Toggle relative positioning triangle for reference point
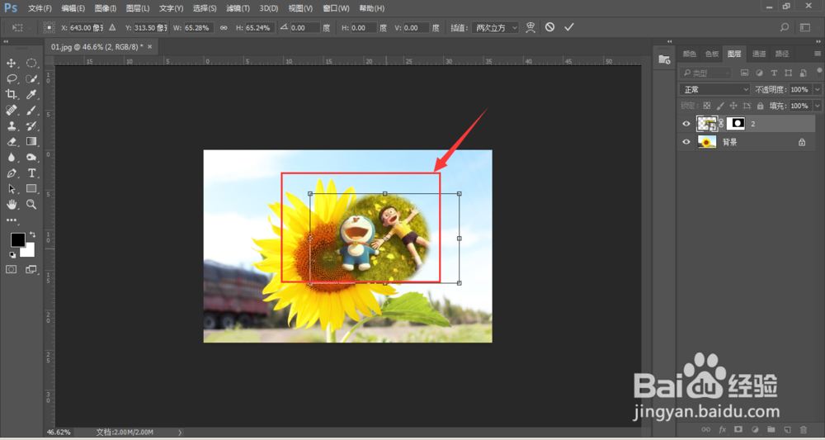The image size is (825, 440). pos(112,27)
